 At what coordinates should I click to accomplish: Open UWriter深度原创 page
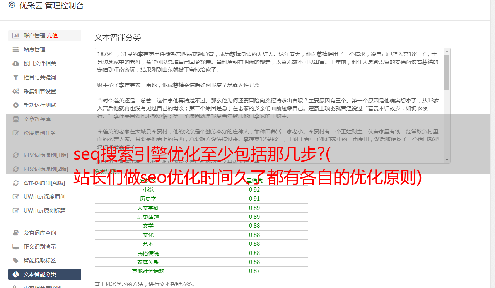(x=44, y=197)
